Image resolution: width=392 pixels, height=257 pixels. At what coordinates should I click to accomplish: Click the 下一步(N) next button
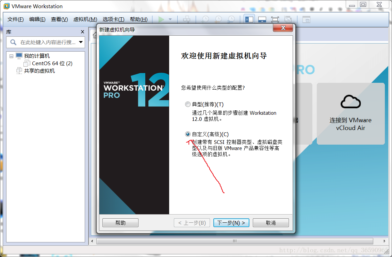pos(231,223)
